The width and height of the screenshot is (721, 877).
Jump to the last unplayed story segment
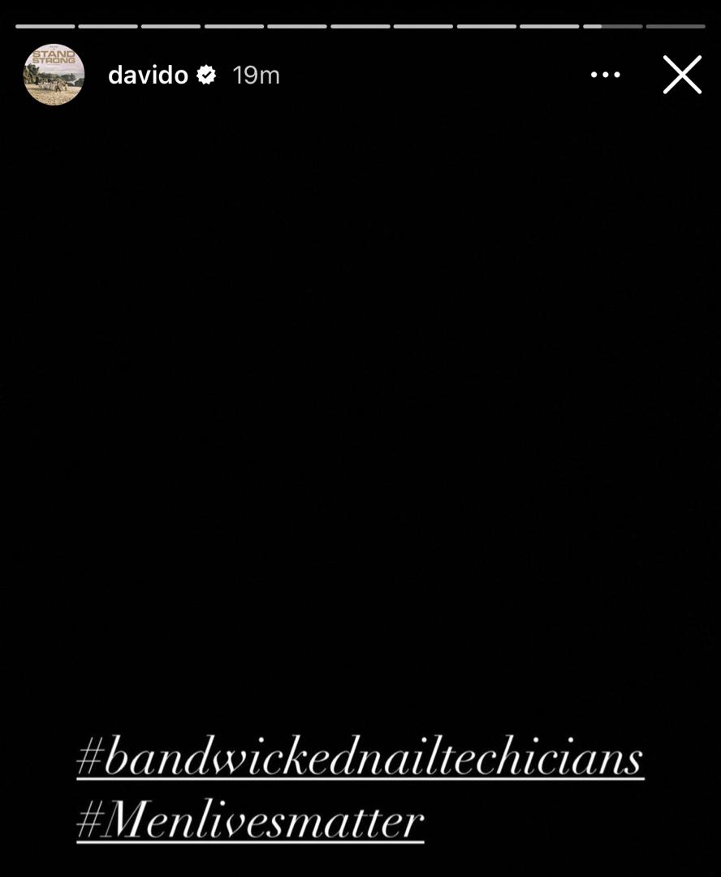tap(676, 26)
